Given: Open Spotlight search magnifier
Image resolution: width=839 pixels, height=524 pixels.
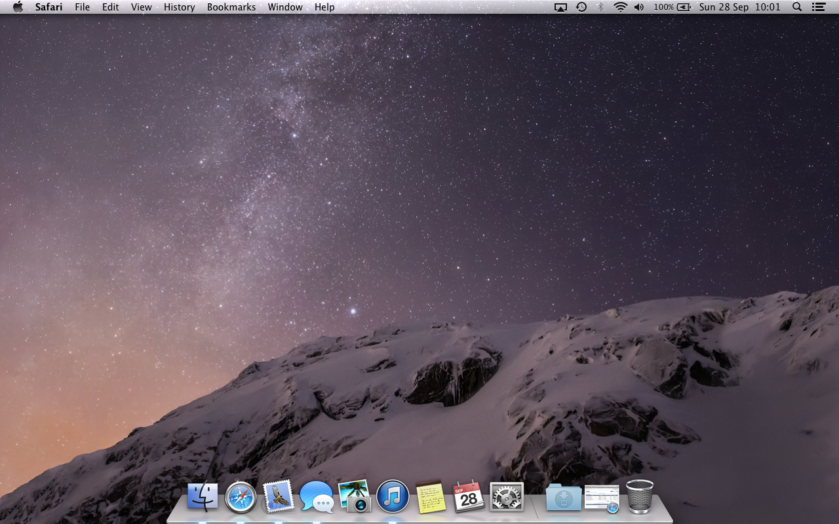Looking at the screenshot, I should (x=797, y=7).
